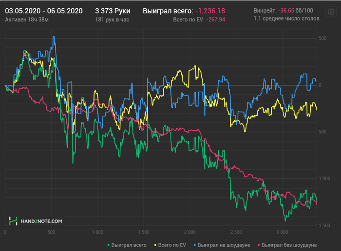
Task: Click the date range 03.05.2020 - 06.05.2020
Action: tap(44, 11)
